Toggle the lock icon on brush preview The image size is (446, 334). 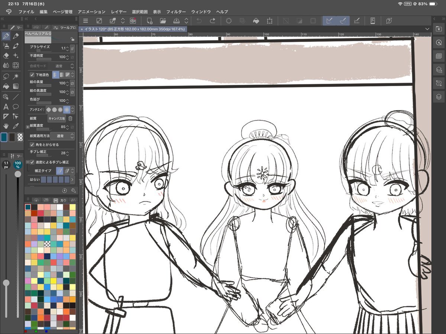coord(72,39)
